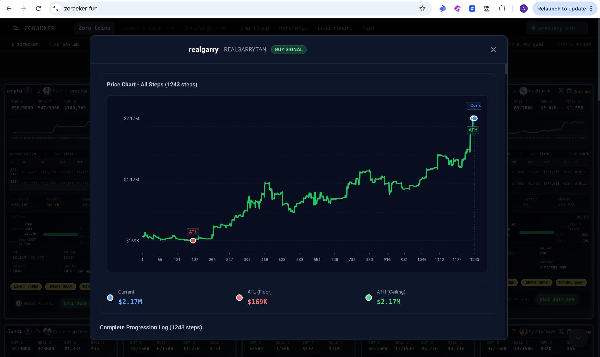Click the Chrome profile avatar A

point(523,9)
